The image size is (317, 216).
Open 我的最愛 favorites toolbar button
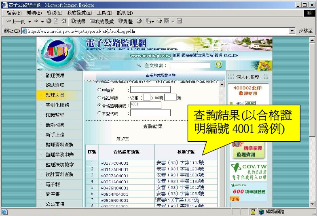[102, 21]
